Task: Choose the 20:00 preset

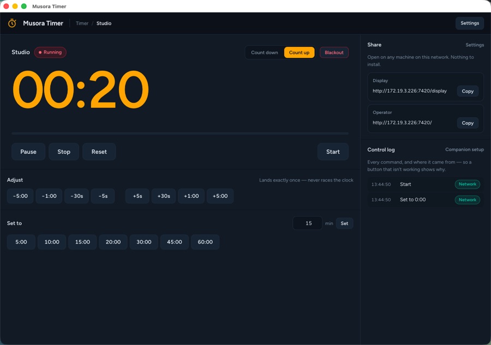Action: click(113, 242)
